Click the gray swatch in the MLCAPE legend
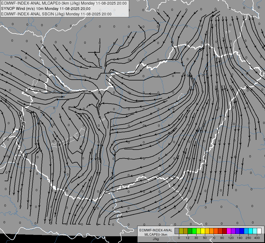 (177, 231)
